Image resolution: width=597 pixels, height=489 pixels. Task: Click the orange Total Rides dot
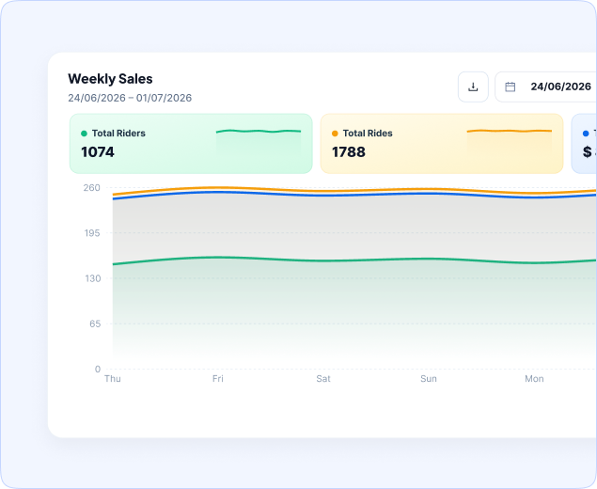tap(335, 134)
